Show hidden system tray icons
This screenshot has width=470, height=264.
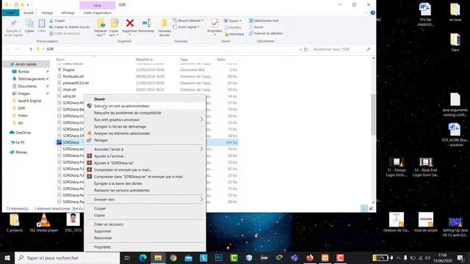398,257
